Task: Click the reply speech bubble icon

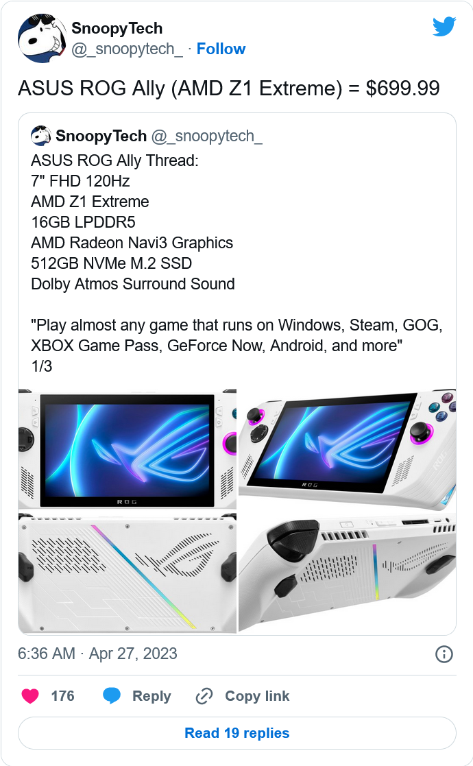Action: tap(112, 695)
